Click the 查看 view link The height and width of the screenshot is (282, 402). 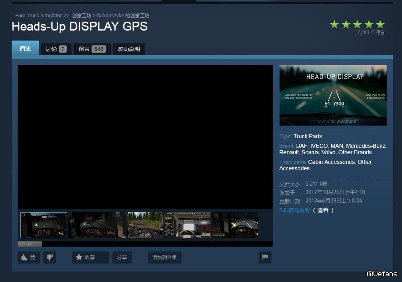(x=323, y=210)
